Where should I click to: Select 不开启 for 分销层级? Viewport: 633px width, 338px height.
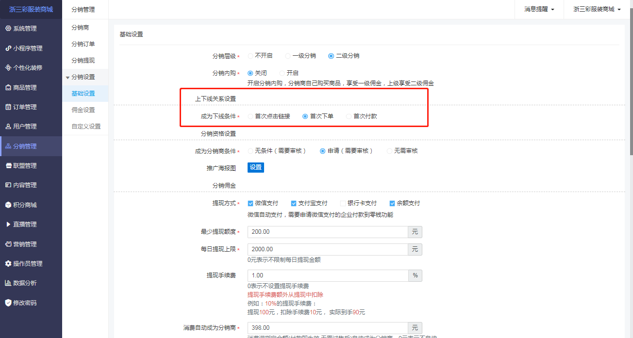pos(250,56)
